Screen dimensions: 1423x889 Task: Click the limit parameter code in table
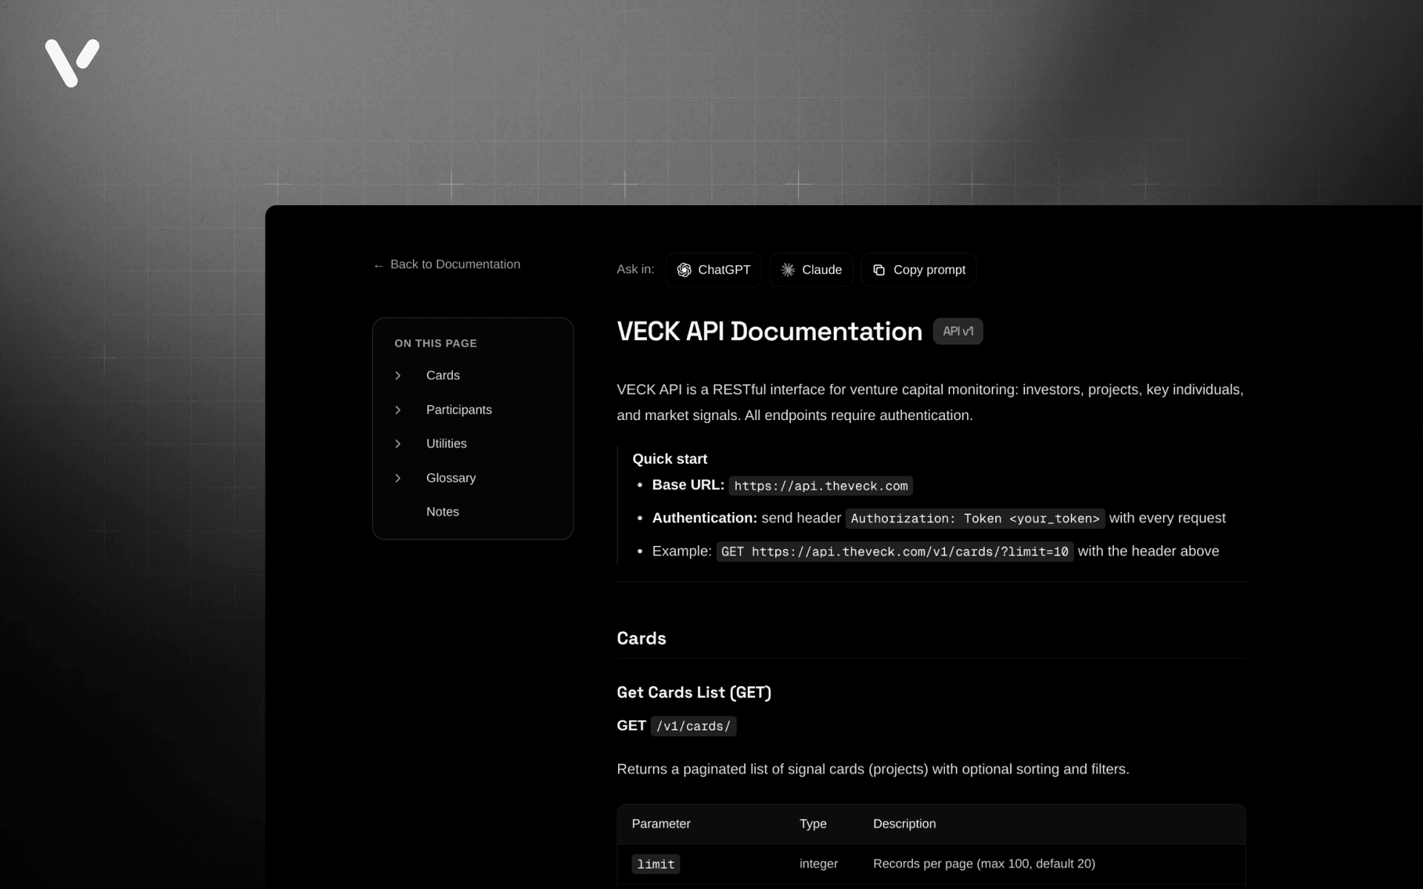[x=655, y=864]
